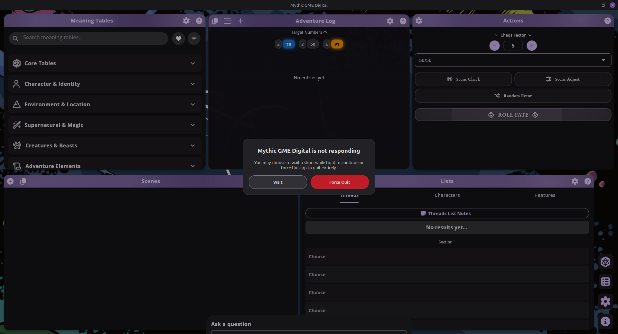Click the Ask a question field
The width and height of the screenshot is (618, 334).
(309, 332)
